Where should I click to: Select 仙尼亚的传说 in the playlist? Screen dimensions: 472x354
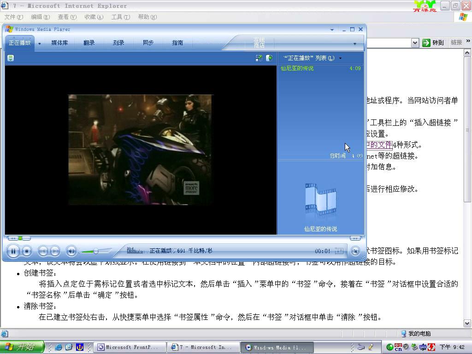pos(321,68)
